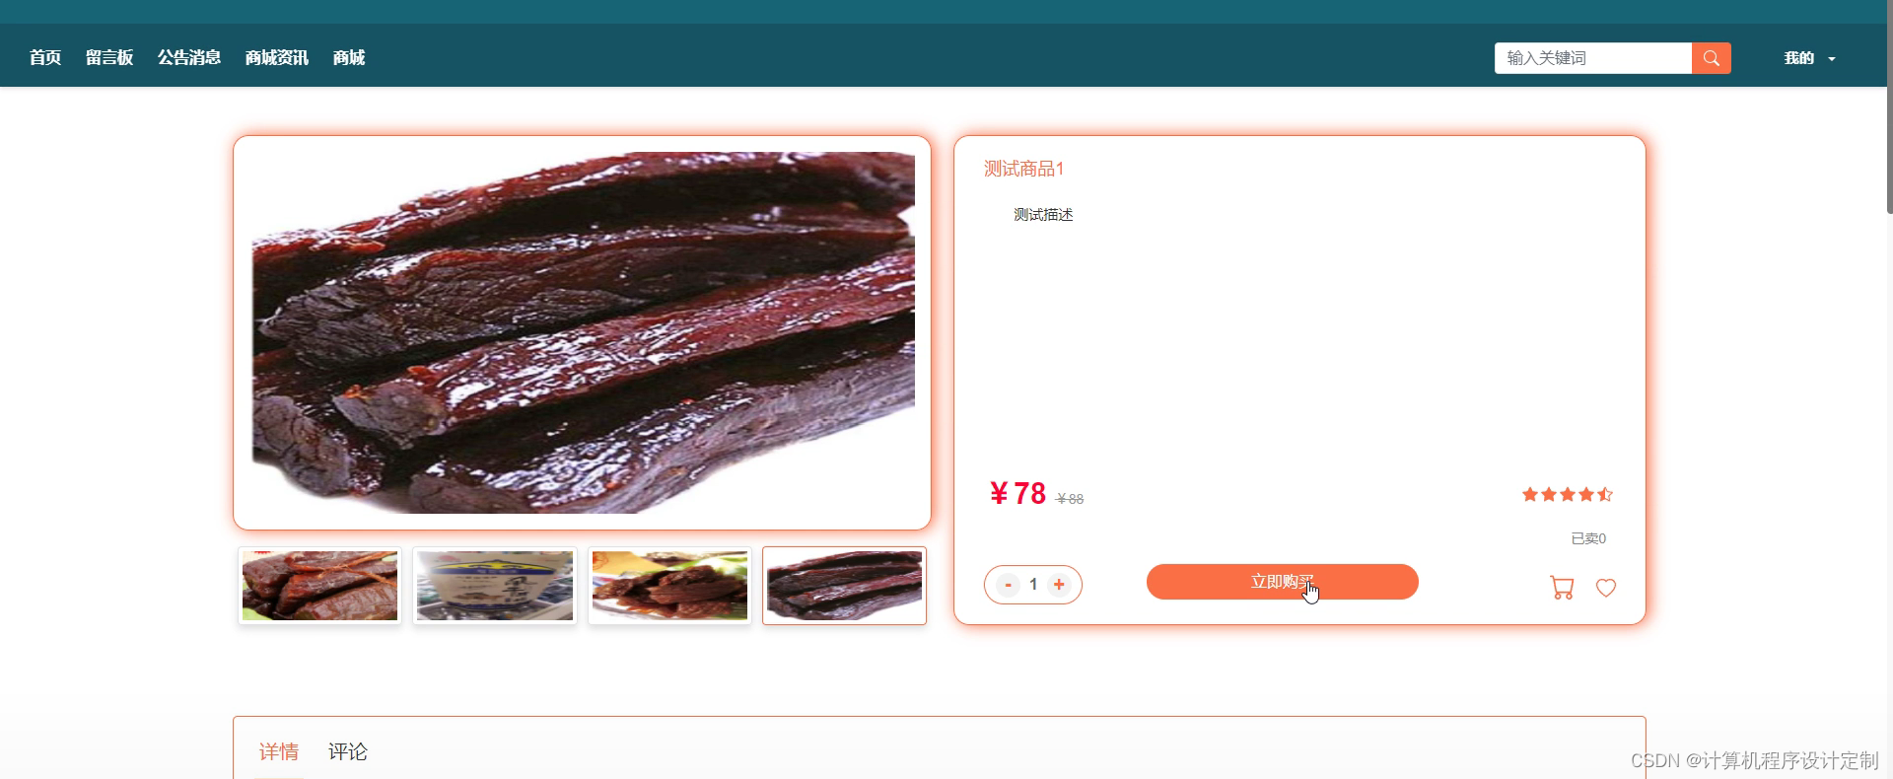Favorite the product with heart icon
1893x779 pixels.
click(x=1606, y=588)
